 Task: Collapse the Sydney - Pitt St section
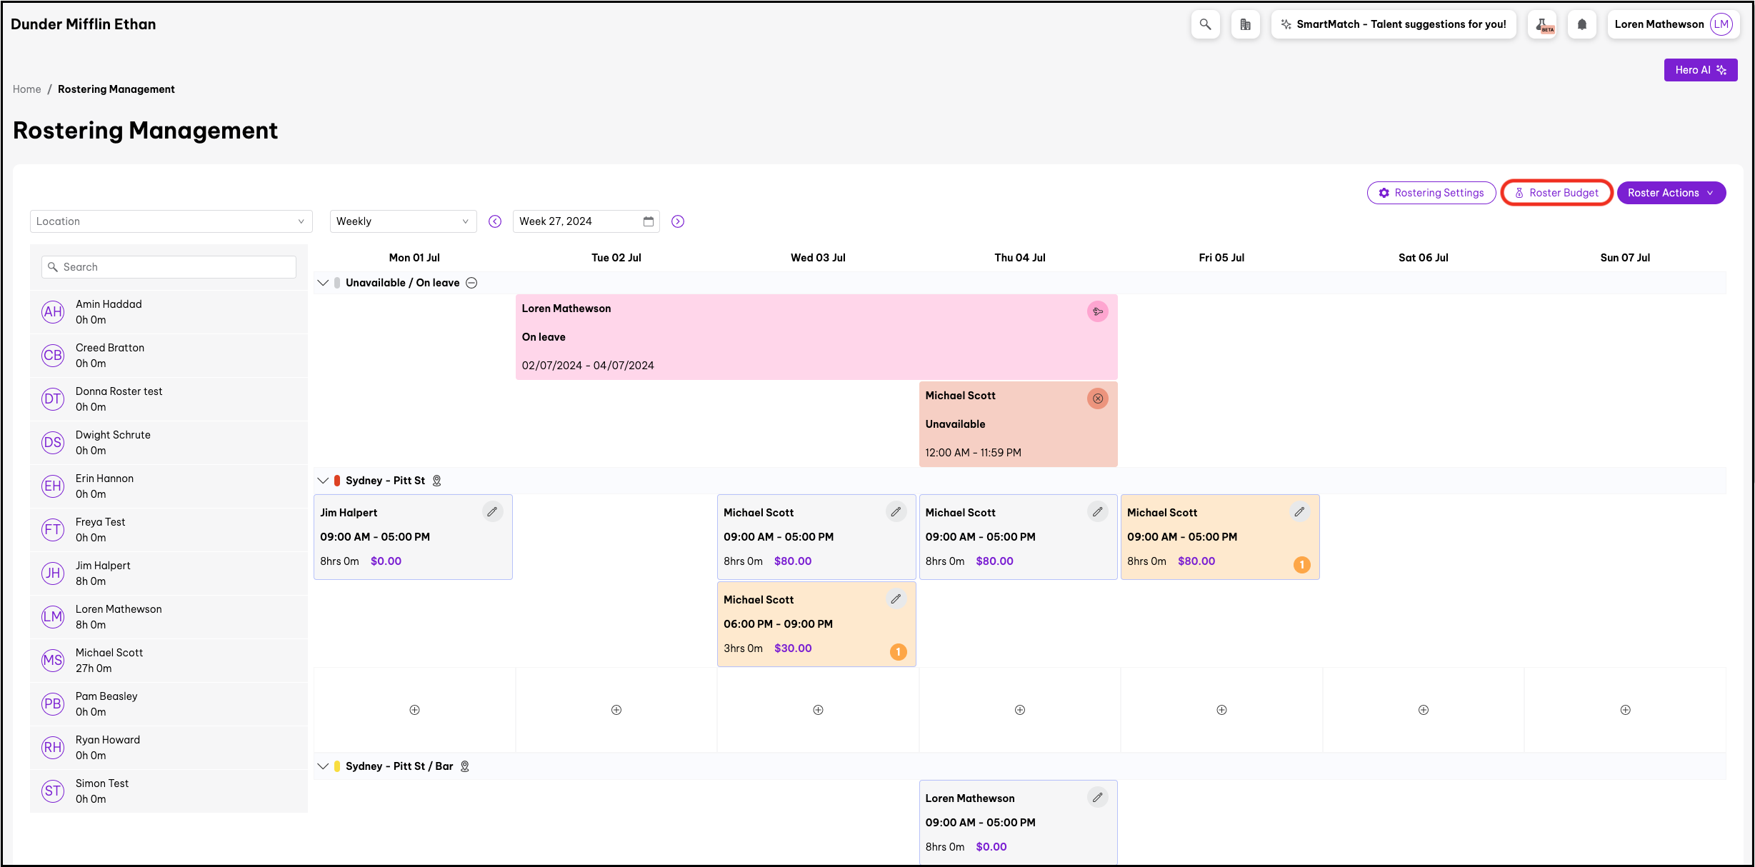(323, 481)
